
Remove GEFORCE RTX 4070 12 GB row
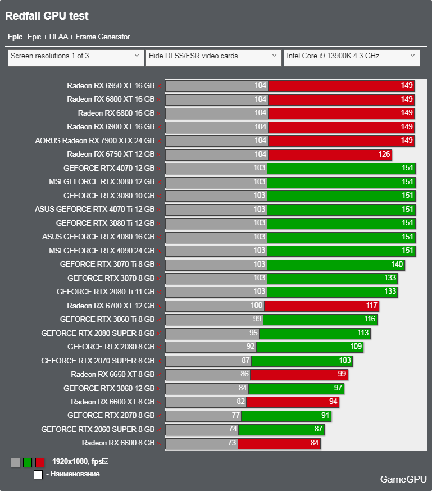click(x=159, y=169)
